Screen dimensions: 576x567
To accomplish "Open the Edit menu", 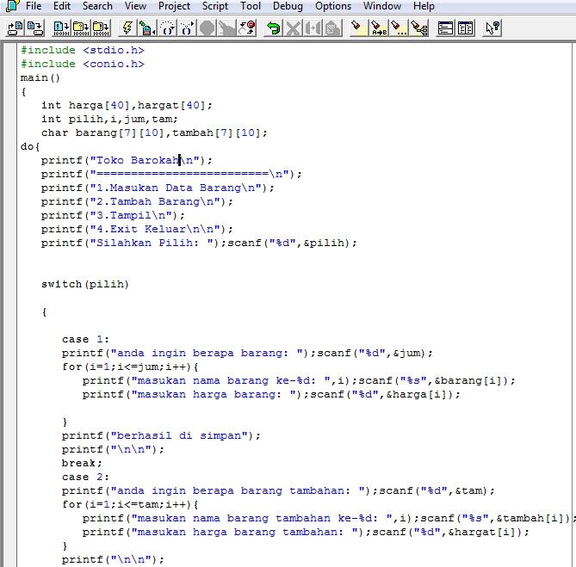I will (x=62, y=6).
